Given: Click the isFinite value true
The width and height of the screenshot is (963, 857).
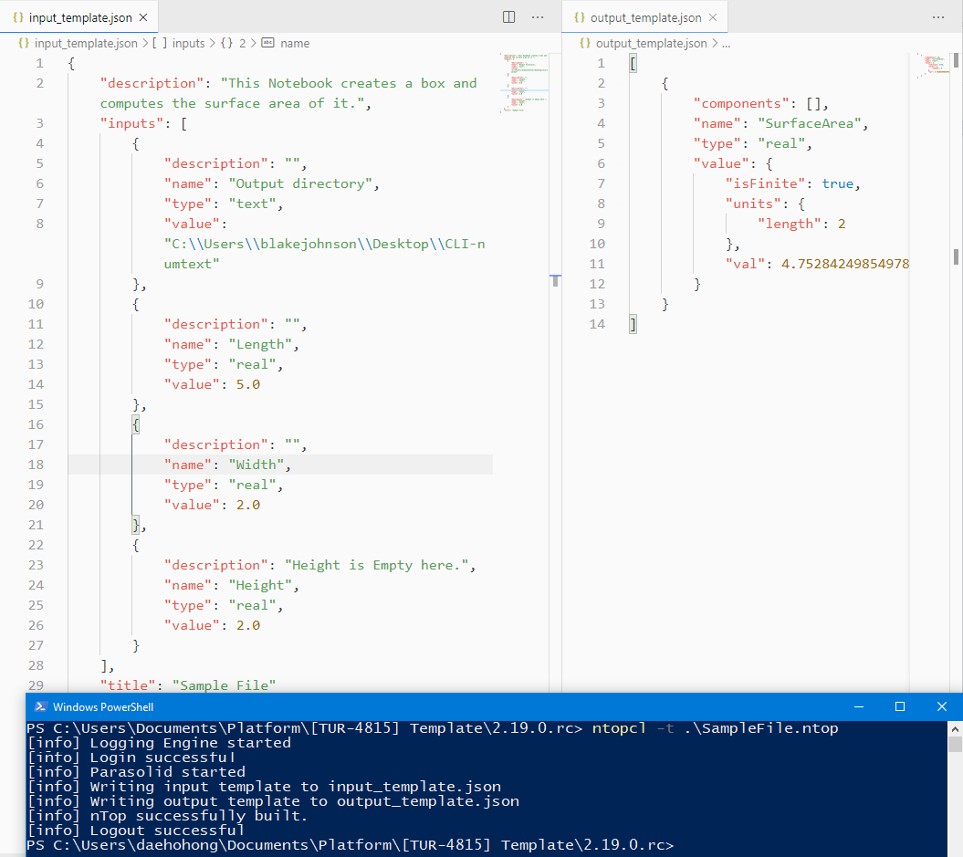Looking at the screenshot, I should click(838, 183).
